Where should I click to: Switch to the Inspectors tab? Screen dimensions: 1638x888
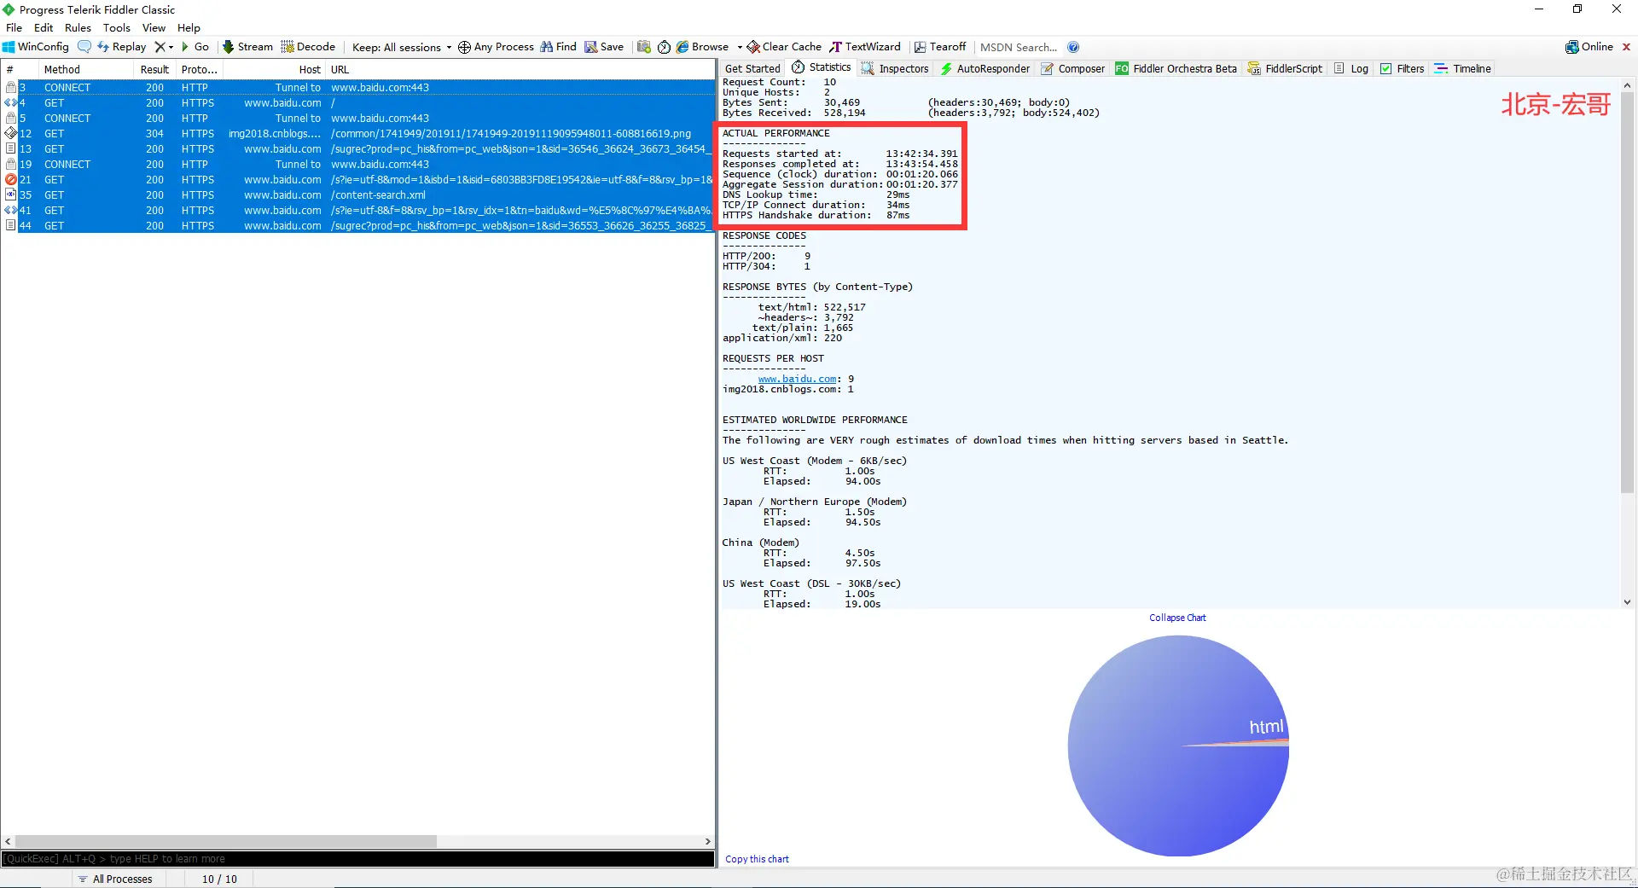tap(895, 68)
